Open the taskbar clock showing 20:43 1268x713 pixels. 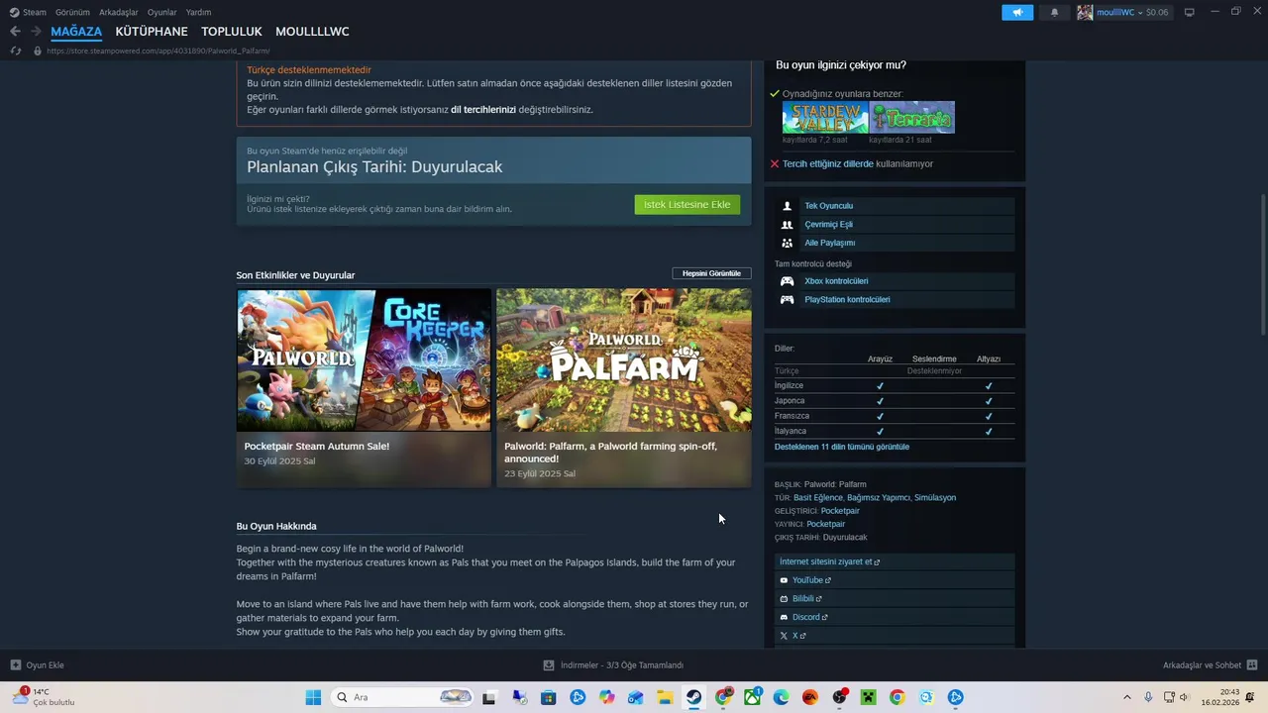tap(1220, 697)
